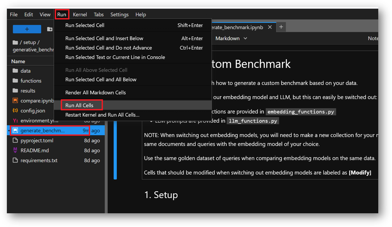The height and width of the screenshot is (227, 392).
Task: Select Run All Cells from the open menu
Action: [80, 105]
